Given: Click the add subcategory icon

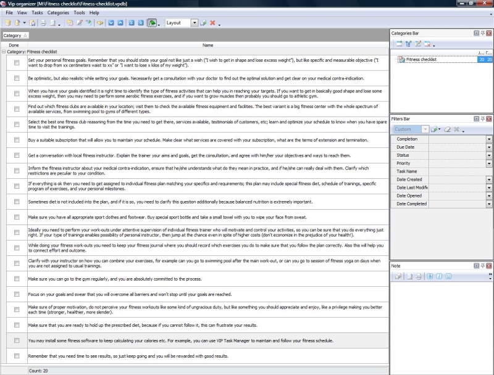Looking at the screenshot, I should coord(408,44).
